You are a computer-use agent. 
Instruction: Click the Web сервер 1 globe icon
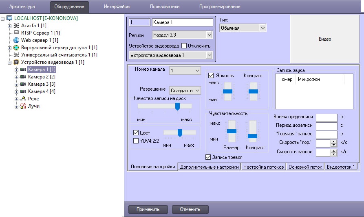[16, 40]
